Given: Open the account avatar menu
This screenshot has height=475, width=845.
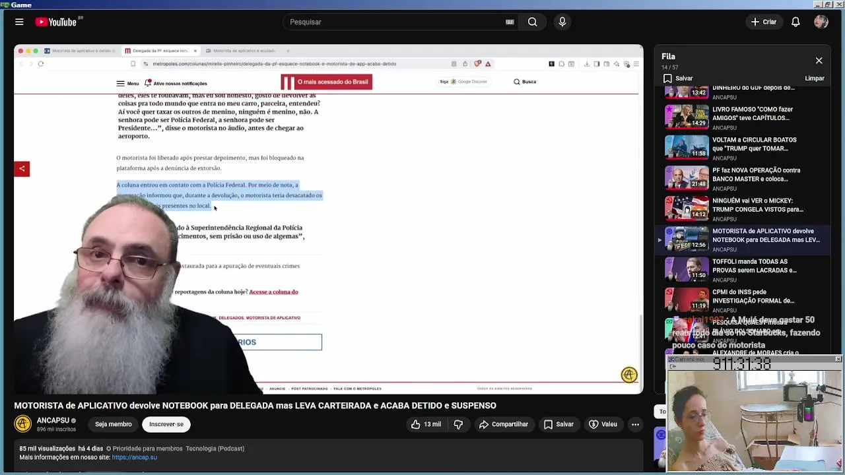Looking at the screenshot, I should pyautogui.click(x=821, y=22).
